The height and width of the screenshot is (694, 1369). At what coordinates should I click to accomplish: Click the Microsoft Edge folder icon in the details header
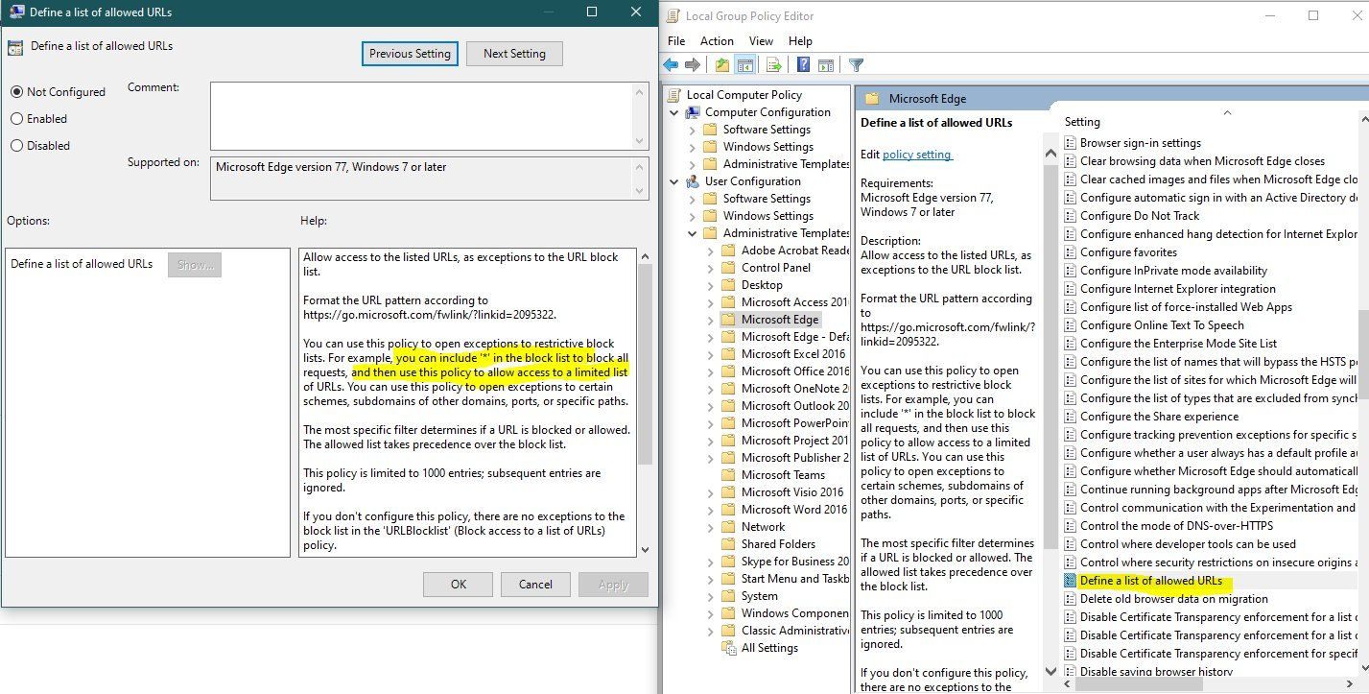point(872,98)
